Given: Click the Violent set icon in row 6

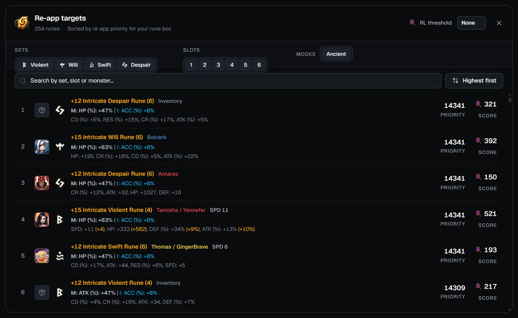Looking at the screenshot, I should click(60, 292).
